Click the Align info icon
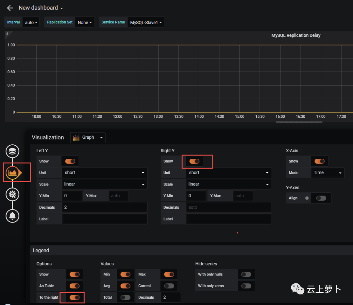 click(x=307, y=198)
